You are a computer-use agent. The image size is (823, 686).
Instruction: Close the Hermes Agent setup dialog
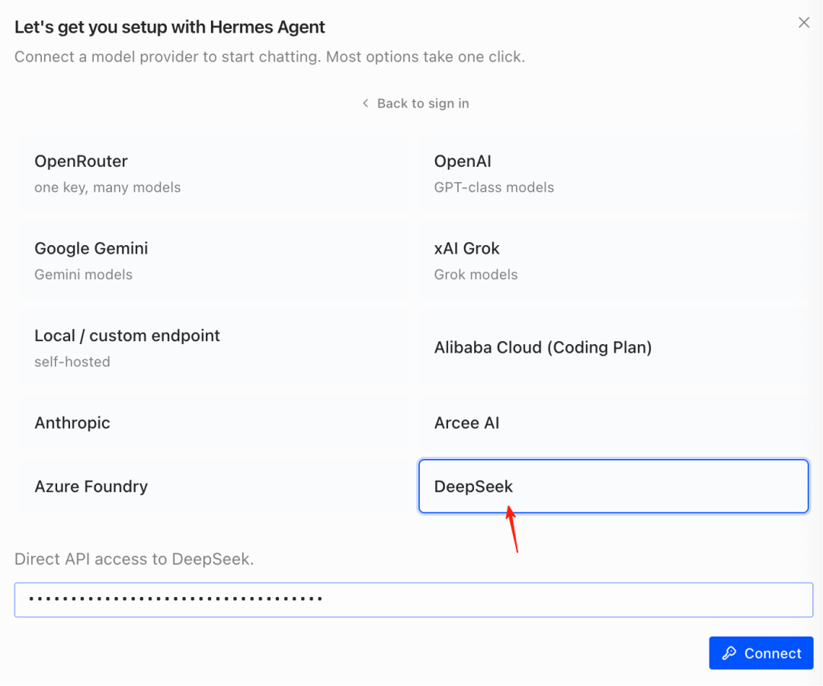(804, 23)
